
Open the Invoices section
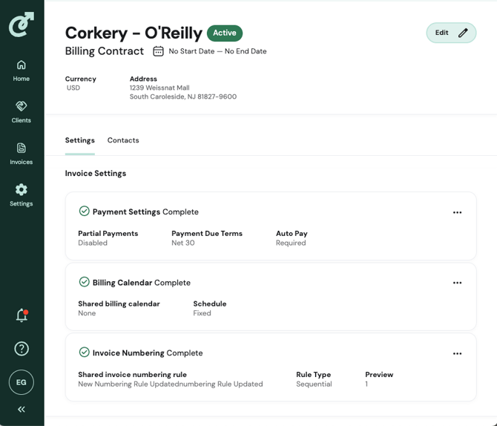(x=22, y=154)
